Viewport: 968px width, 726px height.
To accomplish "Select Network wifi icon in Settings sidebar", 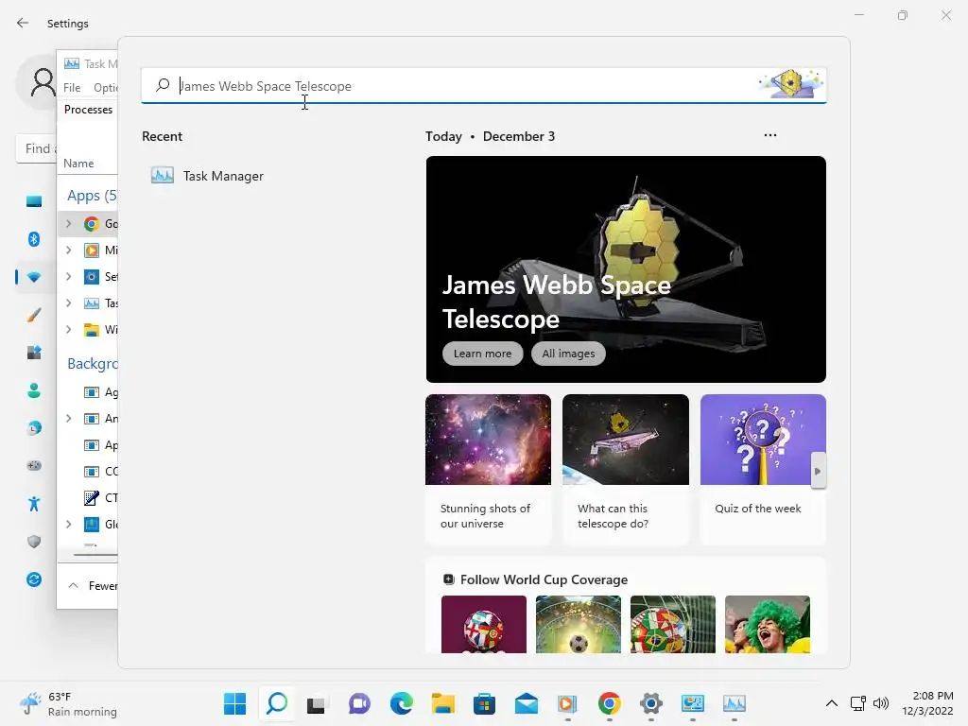I will click(34, 277).
